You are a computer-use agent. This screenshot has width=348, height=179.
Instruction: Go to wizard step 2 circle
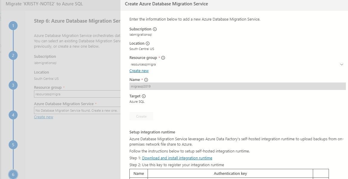click(x=13, y=55)
